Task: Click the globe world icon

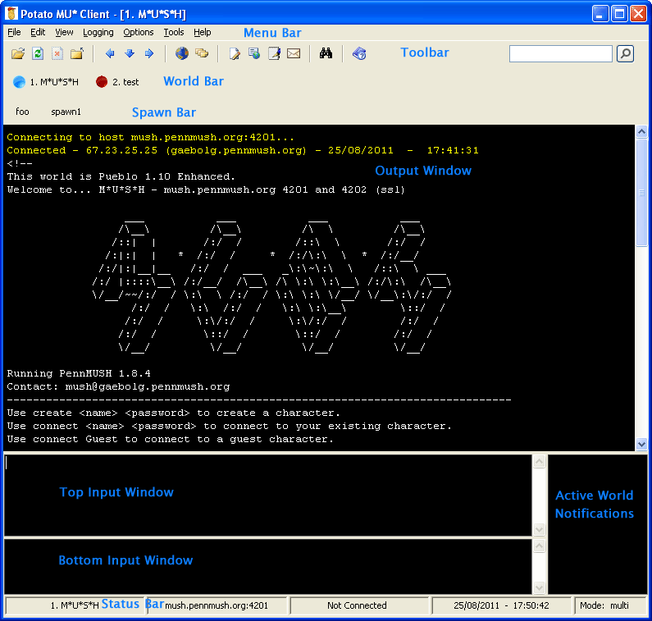Action: pos(182,53)
